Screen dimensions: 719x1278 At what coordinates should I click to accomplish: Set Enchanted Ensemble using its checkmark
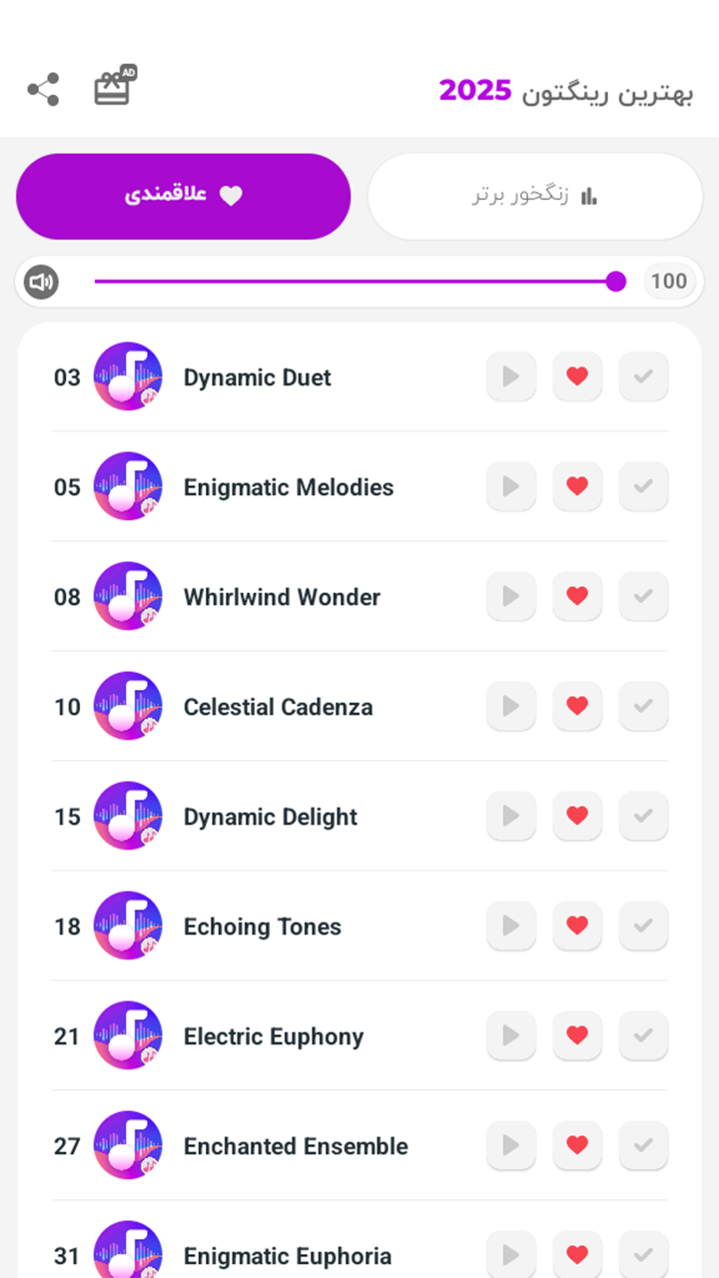(x=643, y=1145)
